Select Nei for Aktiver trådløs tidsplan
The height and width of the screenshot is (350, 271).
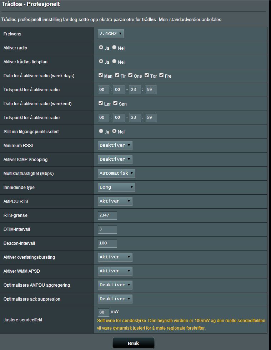114,61
